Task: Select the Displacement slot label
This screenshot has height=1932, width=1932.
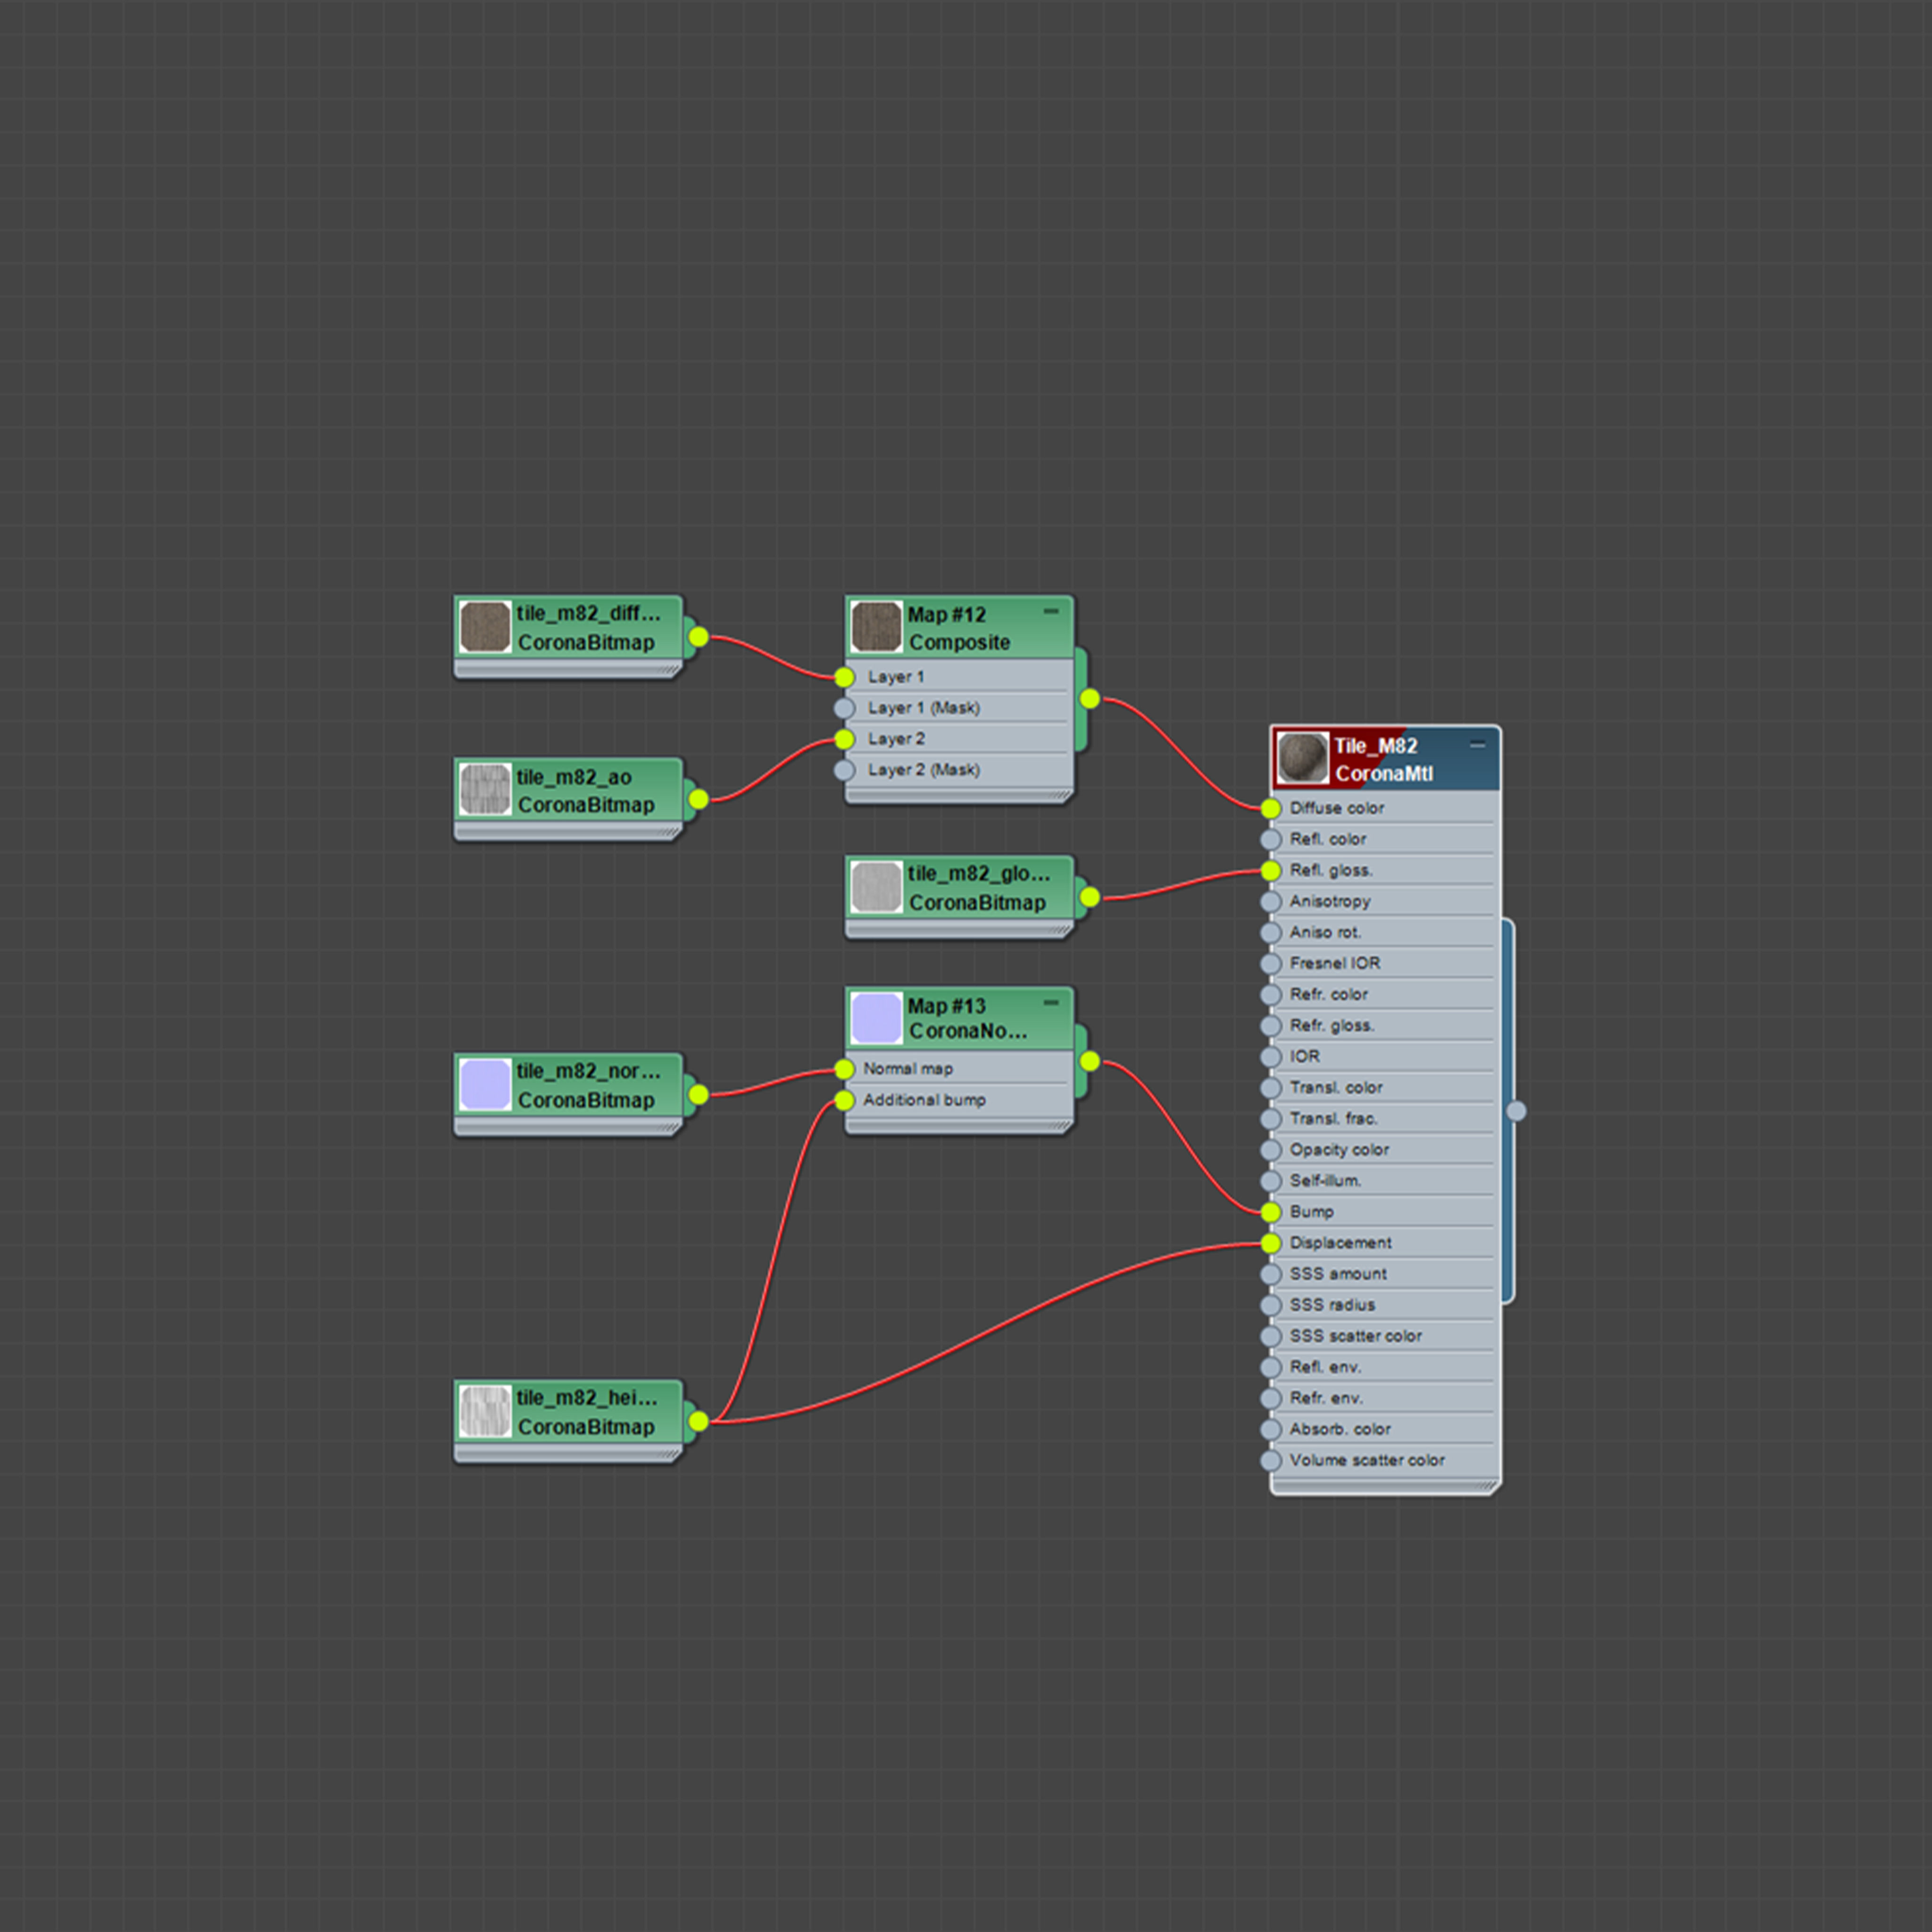Action: 1340,1243
